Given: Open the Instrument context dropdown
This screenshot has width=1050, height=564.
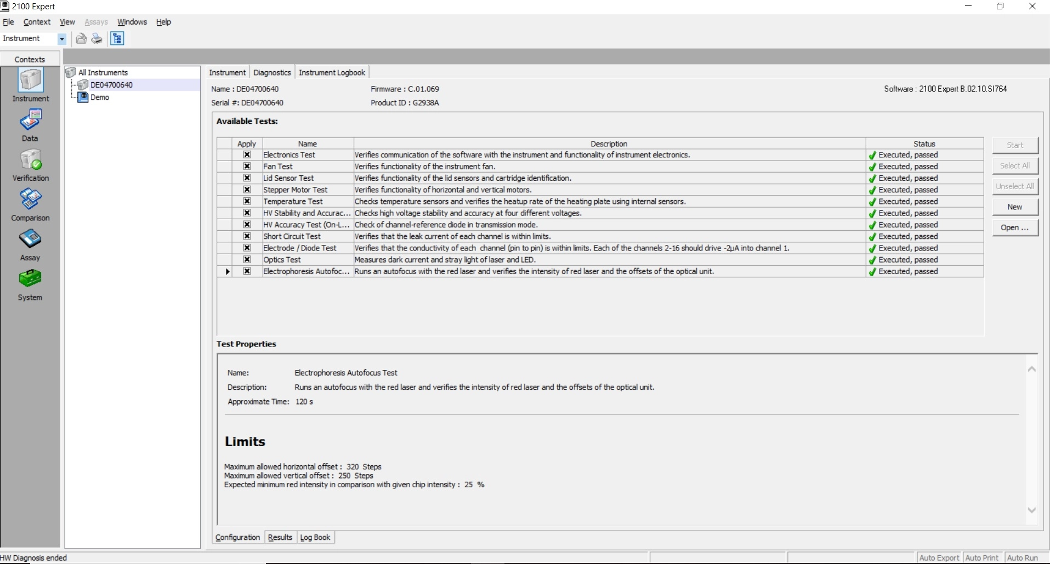Looking at the screenshot, I should click(x=62, y=39).
